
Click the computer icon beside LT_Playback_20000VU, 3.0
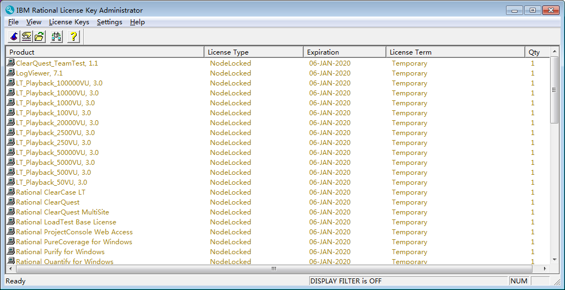pos(11,122)
